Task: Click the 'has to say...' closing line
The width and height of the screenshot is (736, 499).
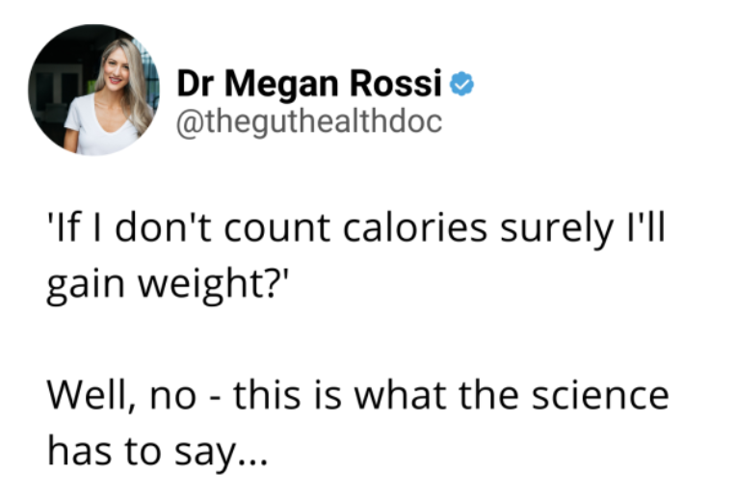Action: click(x=158, y=447)
